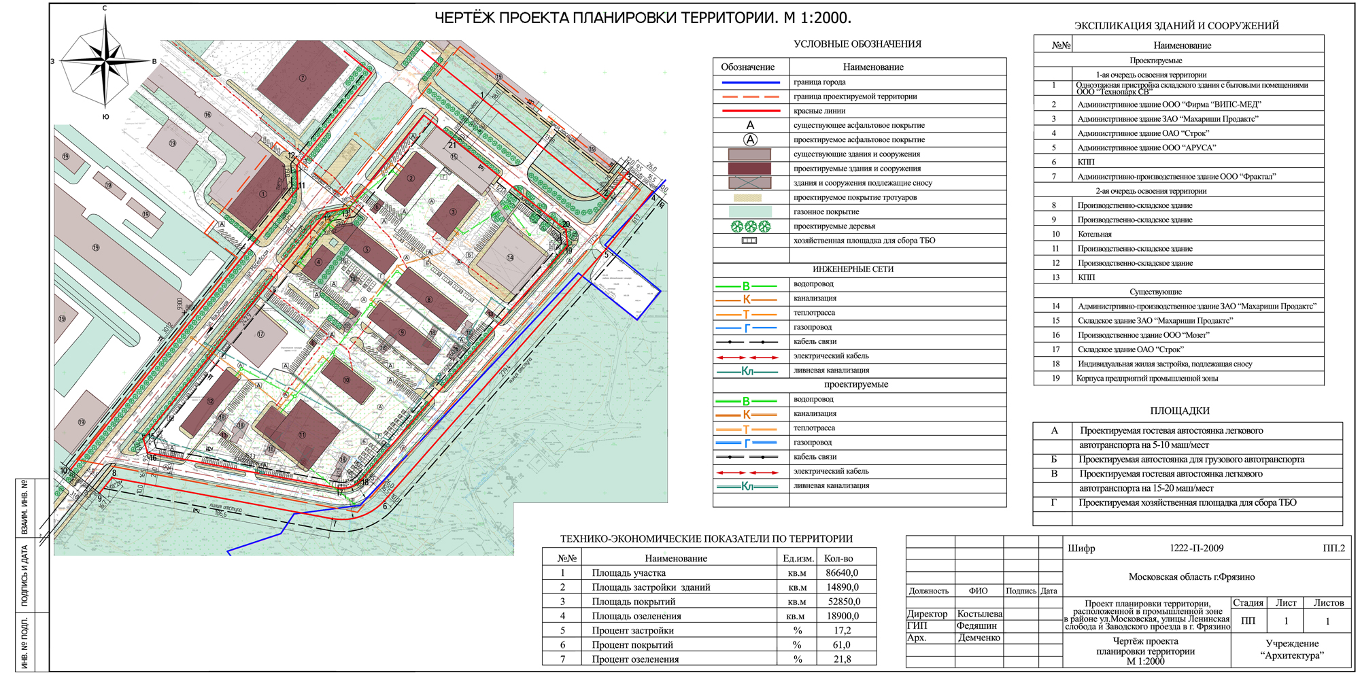Click the drawing title ЧЕРТЁЖ ПРОЕКТА ПЛАНИРОВКИ ТЕРРИТОРИИ
This screenshot has height=673, width=1360.
(643, 18)
